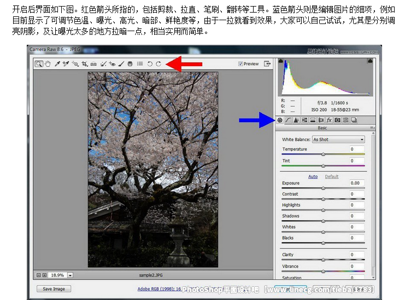Image resolution: width=405 pixels, height=300 pixels.
Task: Click the Whites slider handle
Action: [x=323, y=232]
